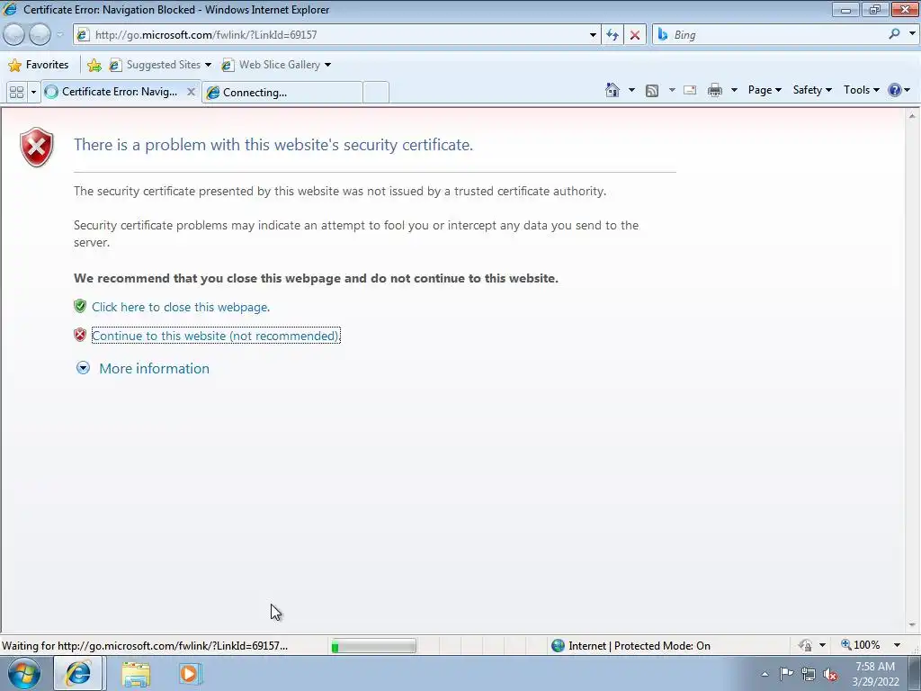
Task: Click the Forward navigation button
Action: (40, 35)
